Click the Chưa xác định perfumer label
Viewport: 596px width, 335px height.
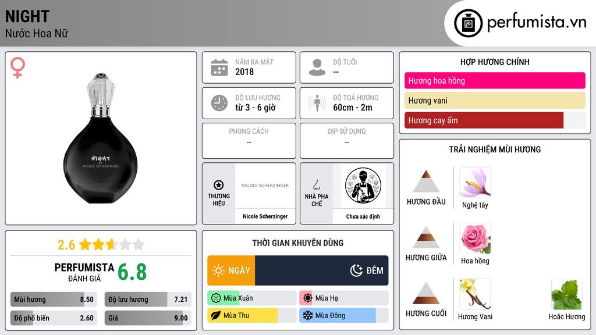(x=363, y=216)
